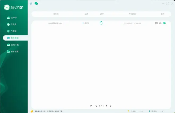The image size is (175, 113).
Task: Click the folder action icon in c4d row
Action: (156, 23)
